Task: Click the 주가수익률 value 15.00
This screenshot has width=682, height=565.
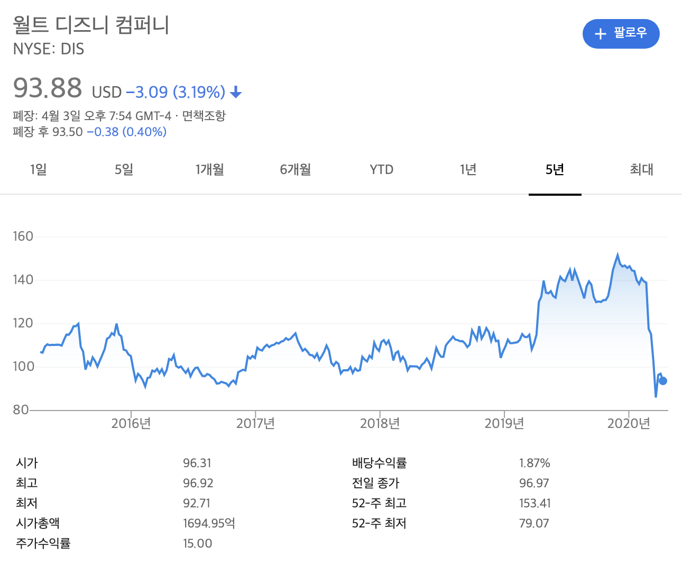Action: tap(198, 543)
